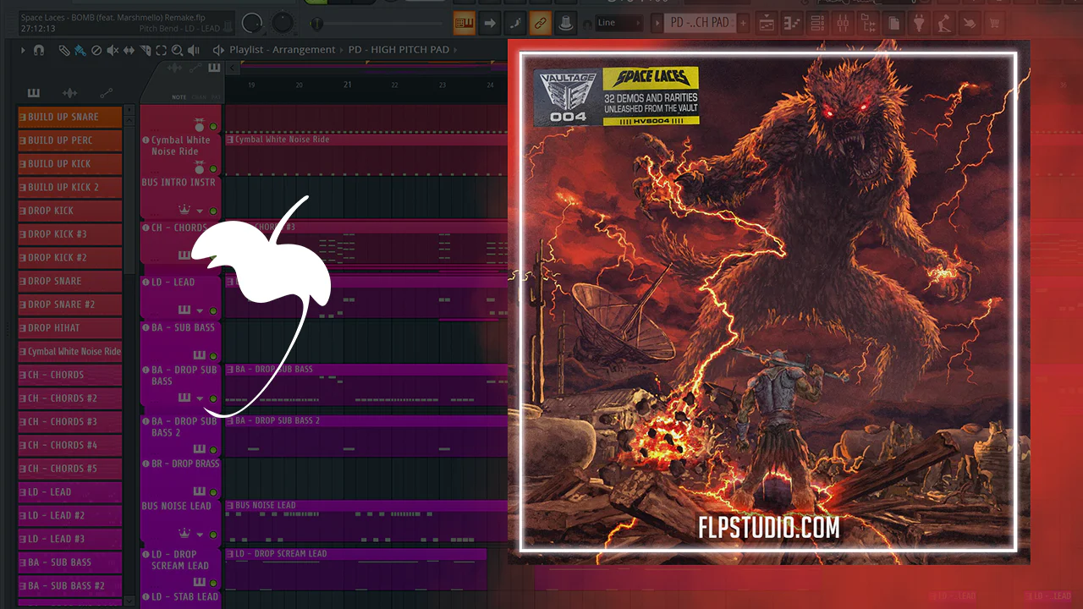1083x609 pixels.
Task: Select the CH - CHORDS #4 pattern
Action: pos(70,445)
